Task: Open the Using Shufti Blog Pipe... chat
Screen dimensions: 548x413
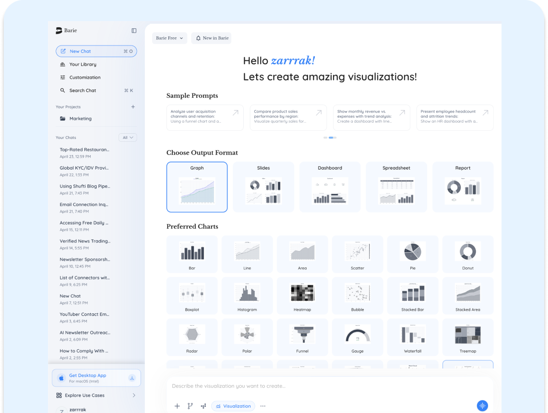Action: coord(85,189)
